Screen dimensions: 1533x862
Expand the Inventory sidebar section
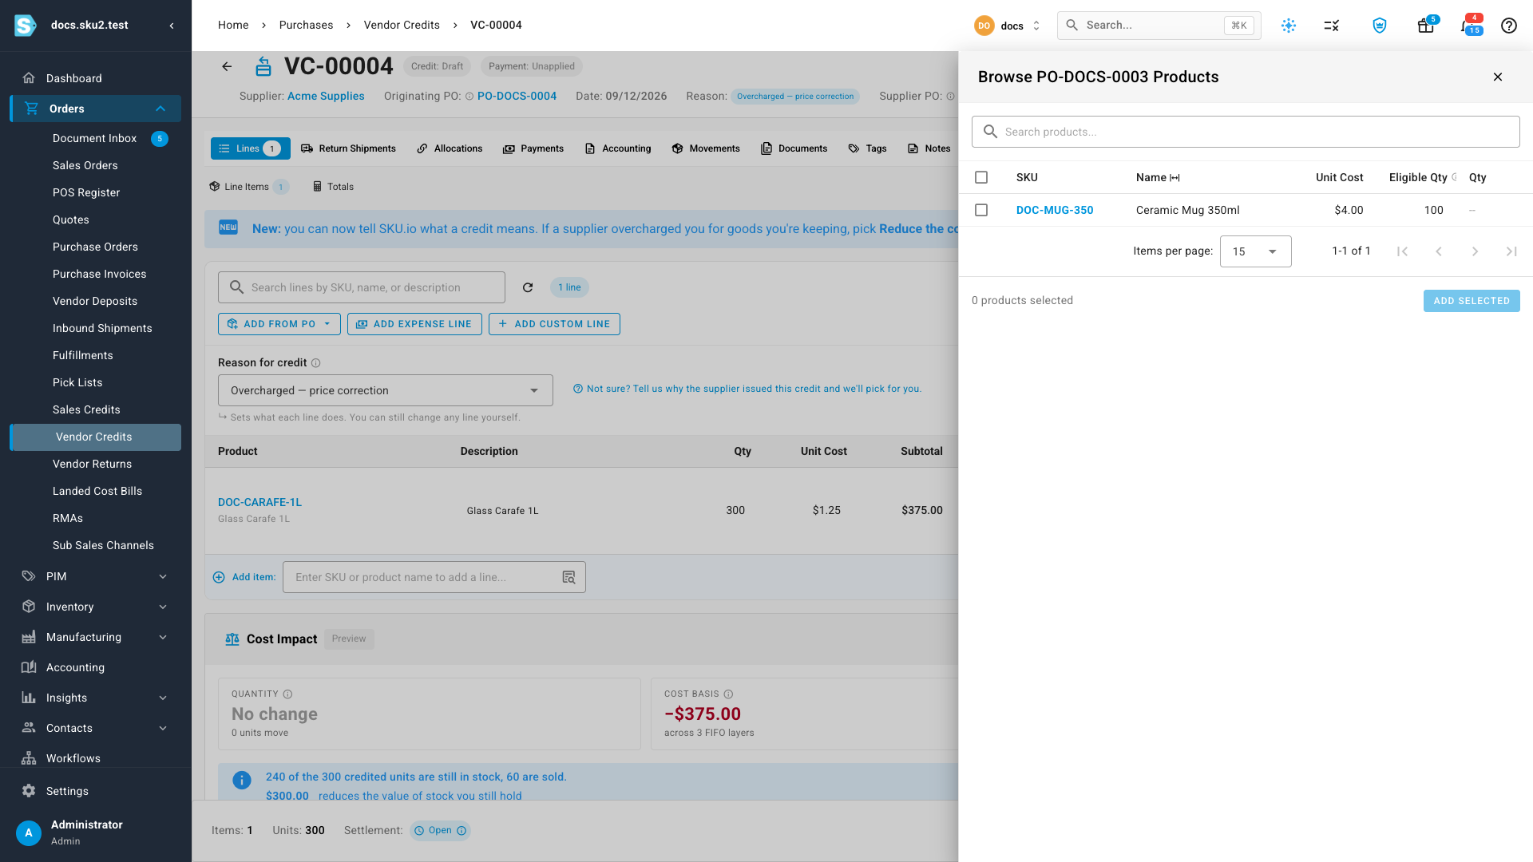coord(96,607)
